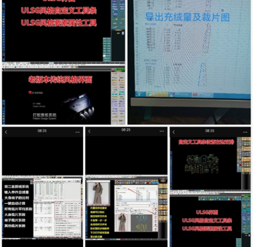253x247 pixels.
Task: Open the three-dot menu in the right video screenshot
Action: point(245,132)
